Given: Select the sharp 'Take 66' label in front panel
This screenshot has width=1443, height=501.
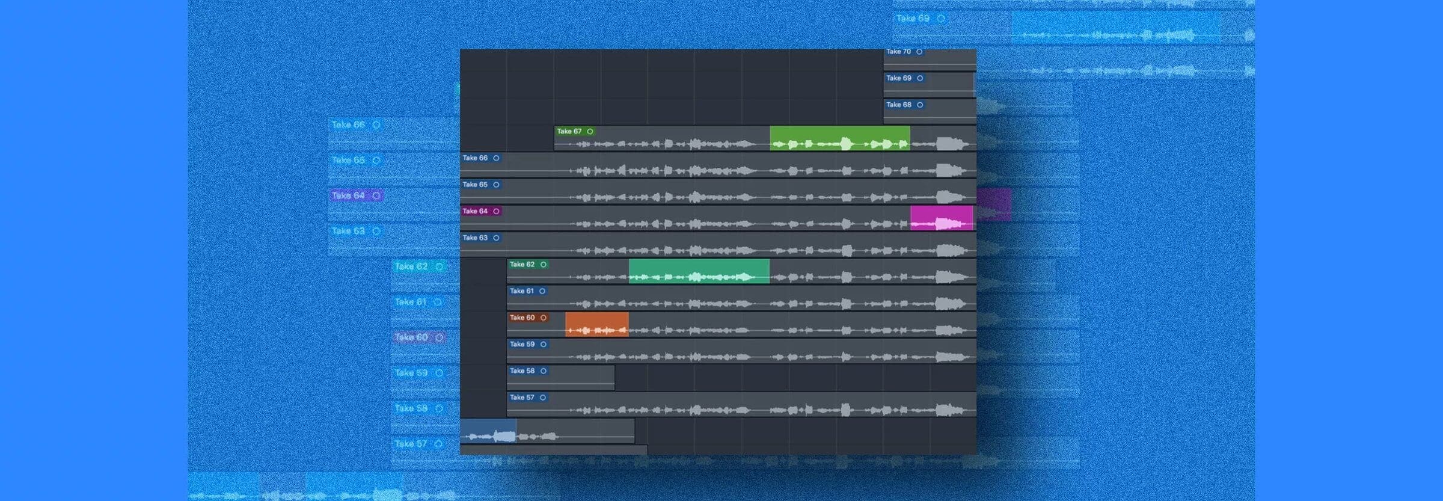Looking at the screenshot, I should 475,158.
